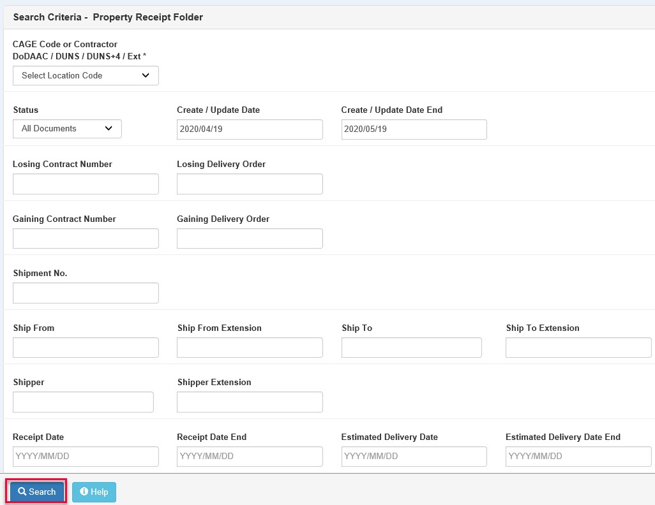Image resolution: width=655 pixels, height=505 pixels.
Task: Click the Gaining Contract Number field
Action: [x=86, y=238]
